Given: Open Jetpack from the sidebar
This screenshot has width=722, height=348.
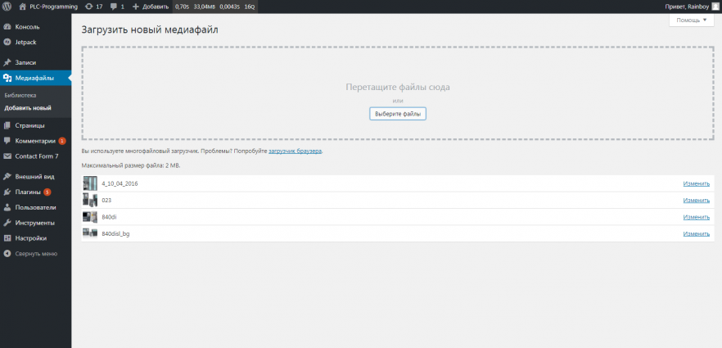Looking at the screenshot, I should (25, 42).
